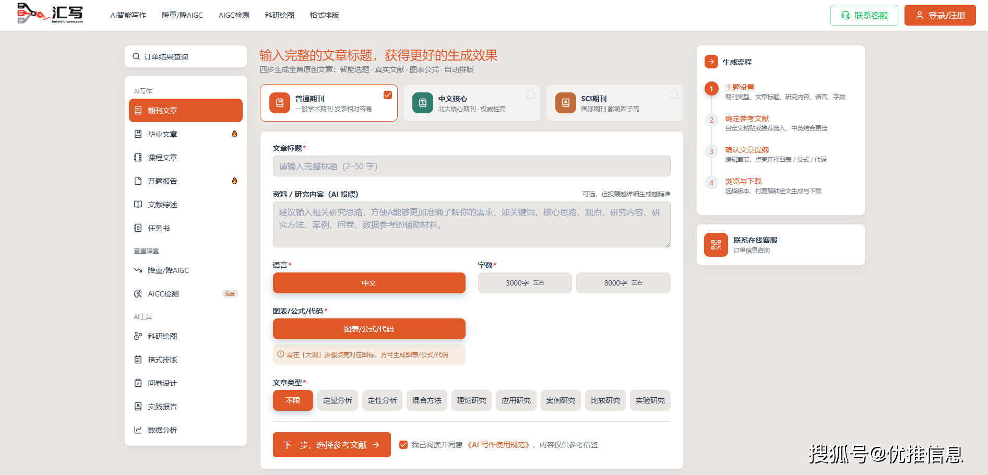
Task: Select the 不限 article type
Action: point(293,400)
